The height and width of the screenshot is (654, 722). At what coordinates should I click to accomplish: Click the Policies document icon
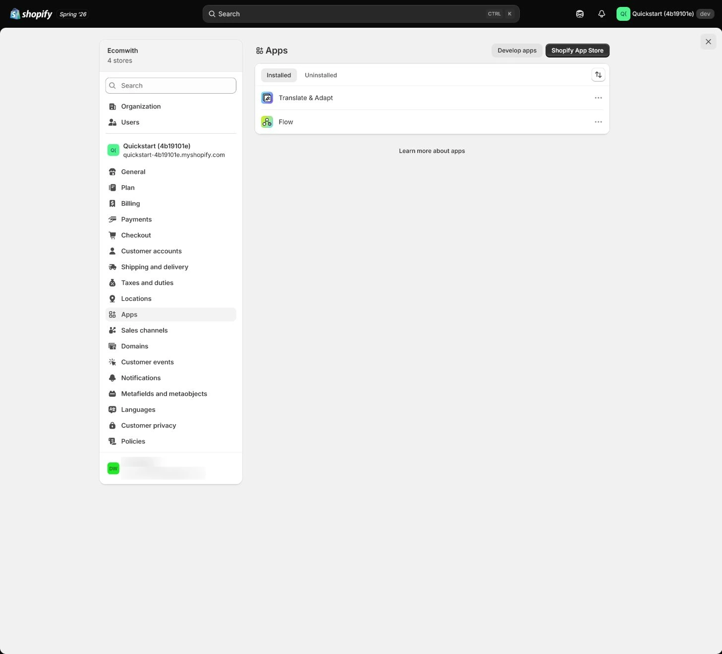click(x=112, y=441)
